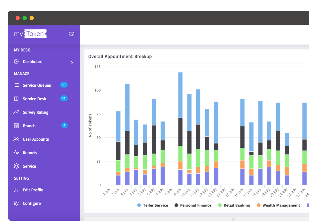Click the User Accounts people icon
Screen dimensions: 309x221
(16, 139)
